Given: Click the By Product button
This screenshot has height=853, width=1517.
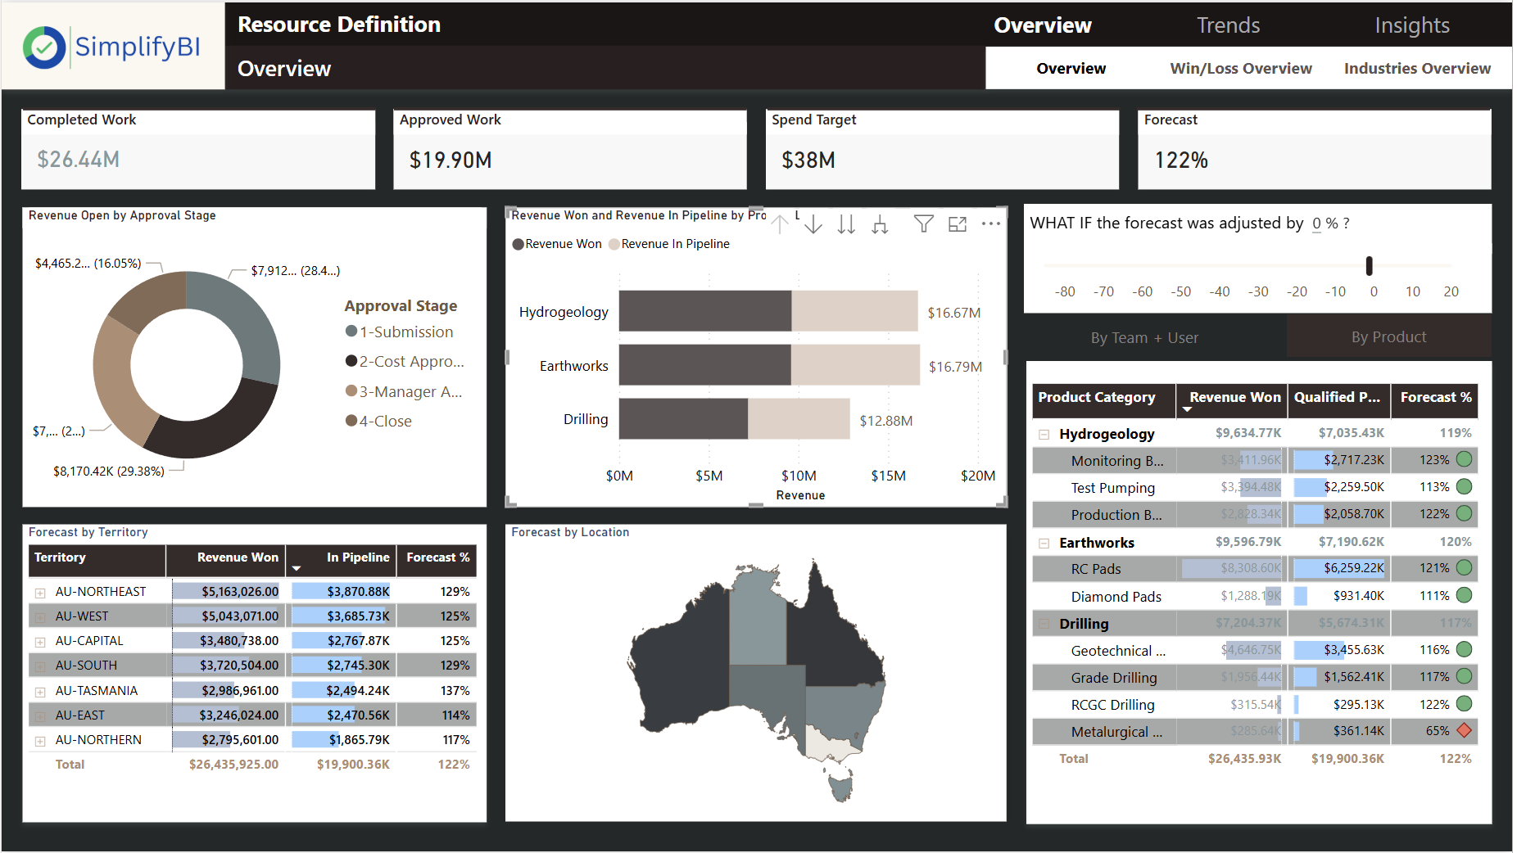Looking at the screenshot, I should click(1388, 337).
